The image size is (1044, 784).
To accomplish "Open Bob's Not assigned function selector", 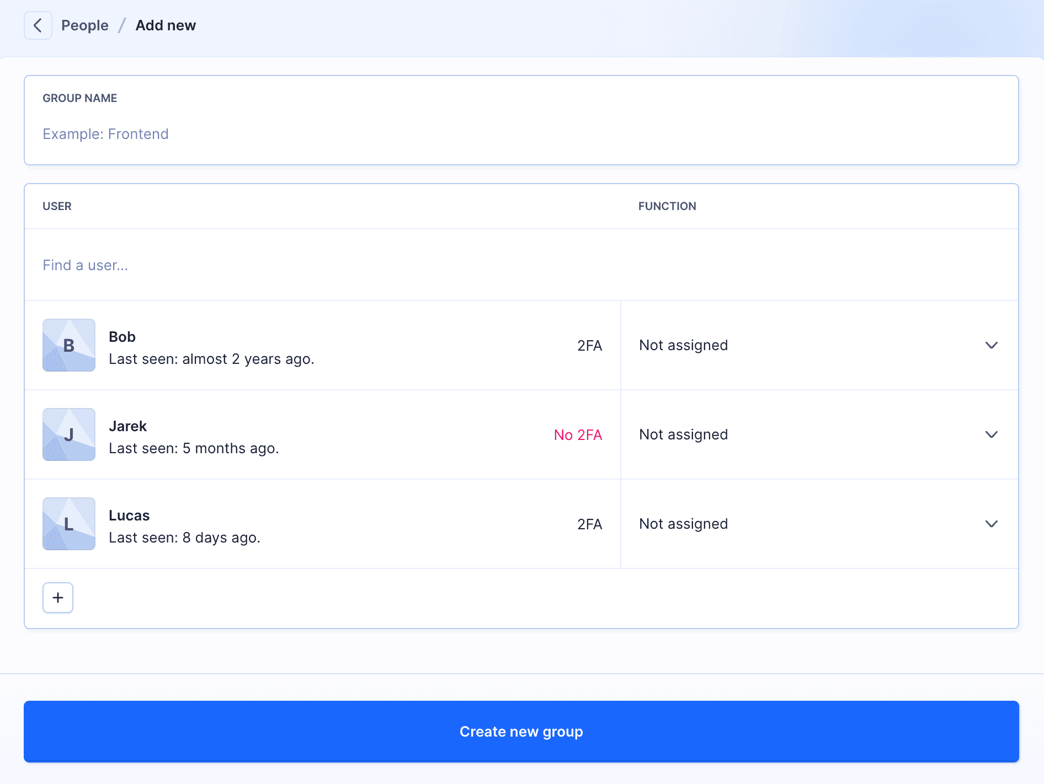I will coord(683,345).
